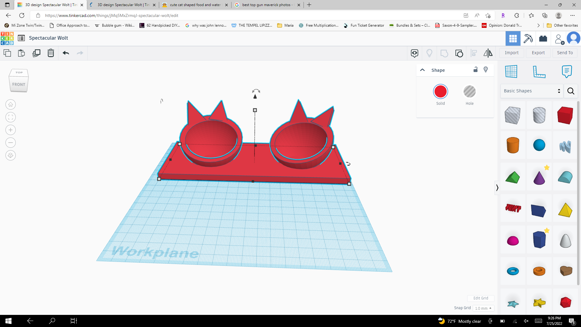Open the Basic Shapes category dropdown
Image resolution: width=581 pixels, height=327 pixels.
point(531,91)
